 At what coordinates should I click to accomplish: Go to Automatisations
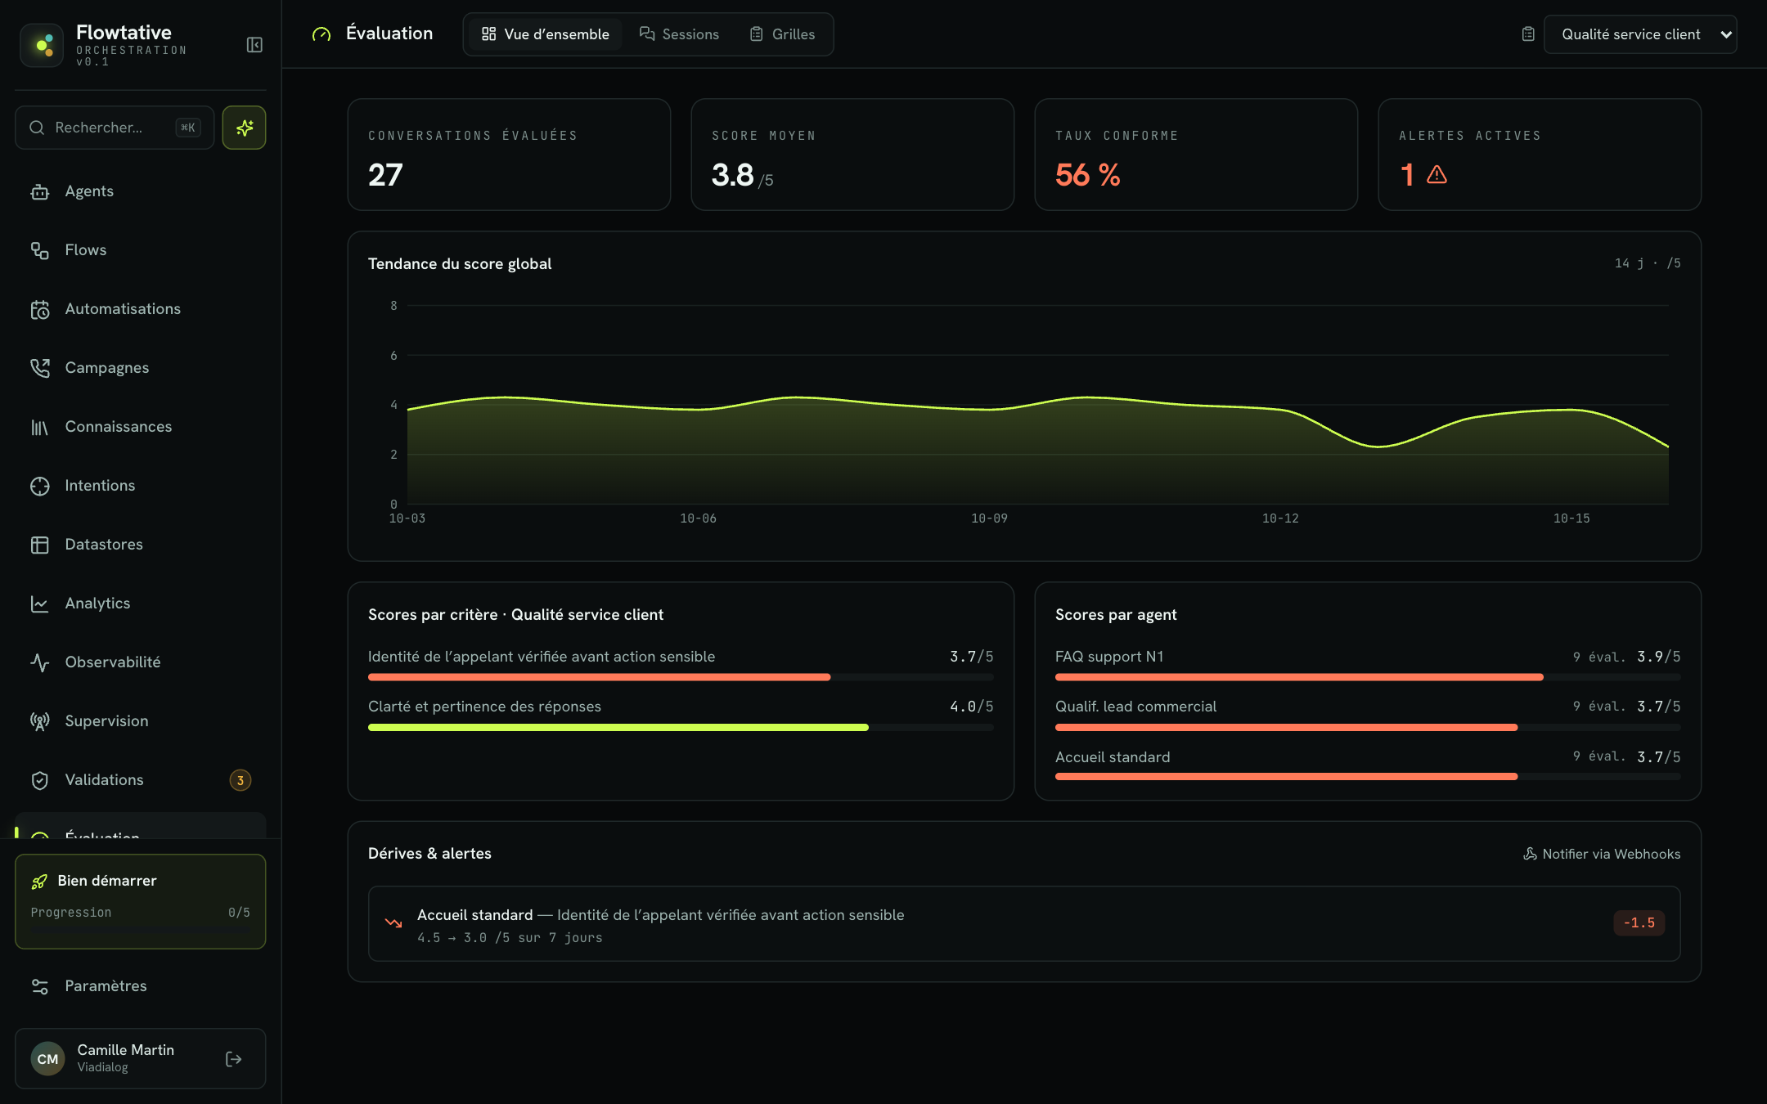(140, 309)
